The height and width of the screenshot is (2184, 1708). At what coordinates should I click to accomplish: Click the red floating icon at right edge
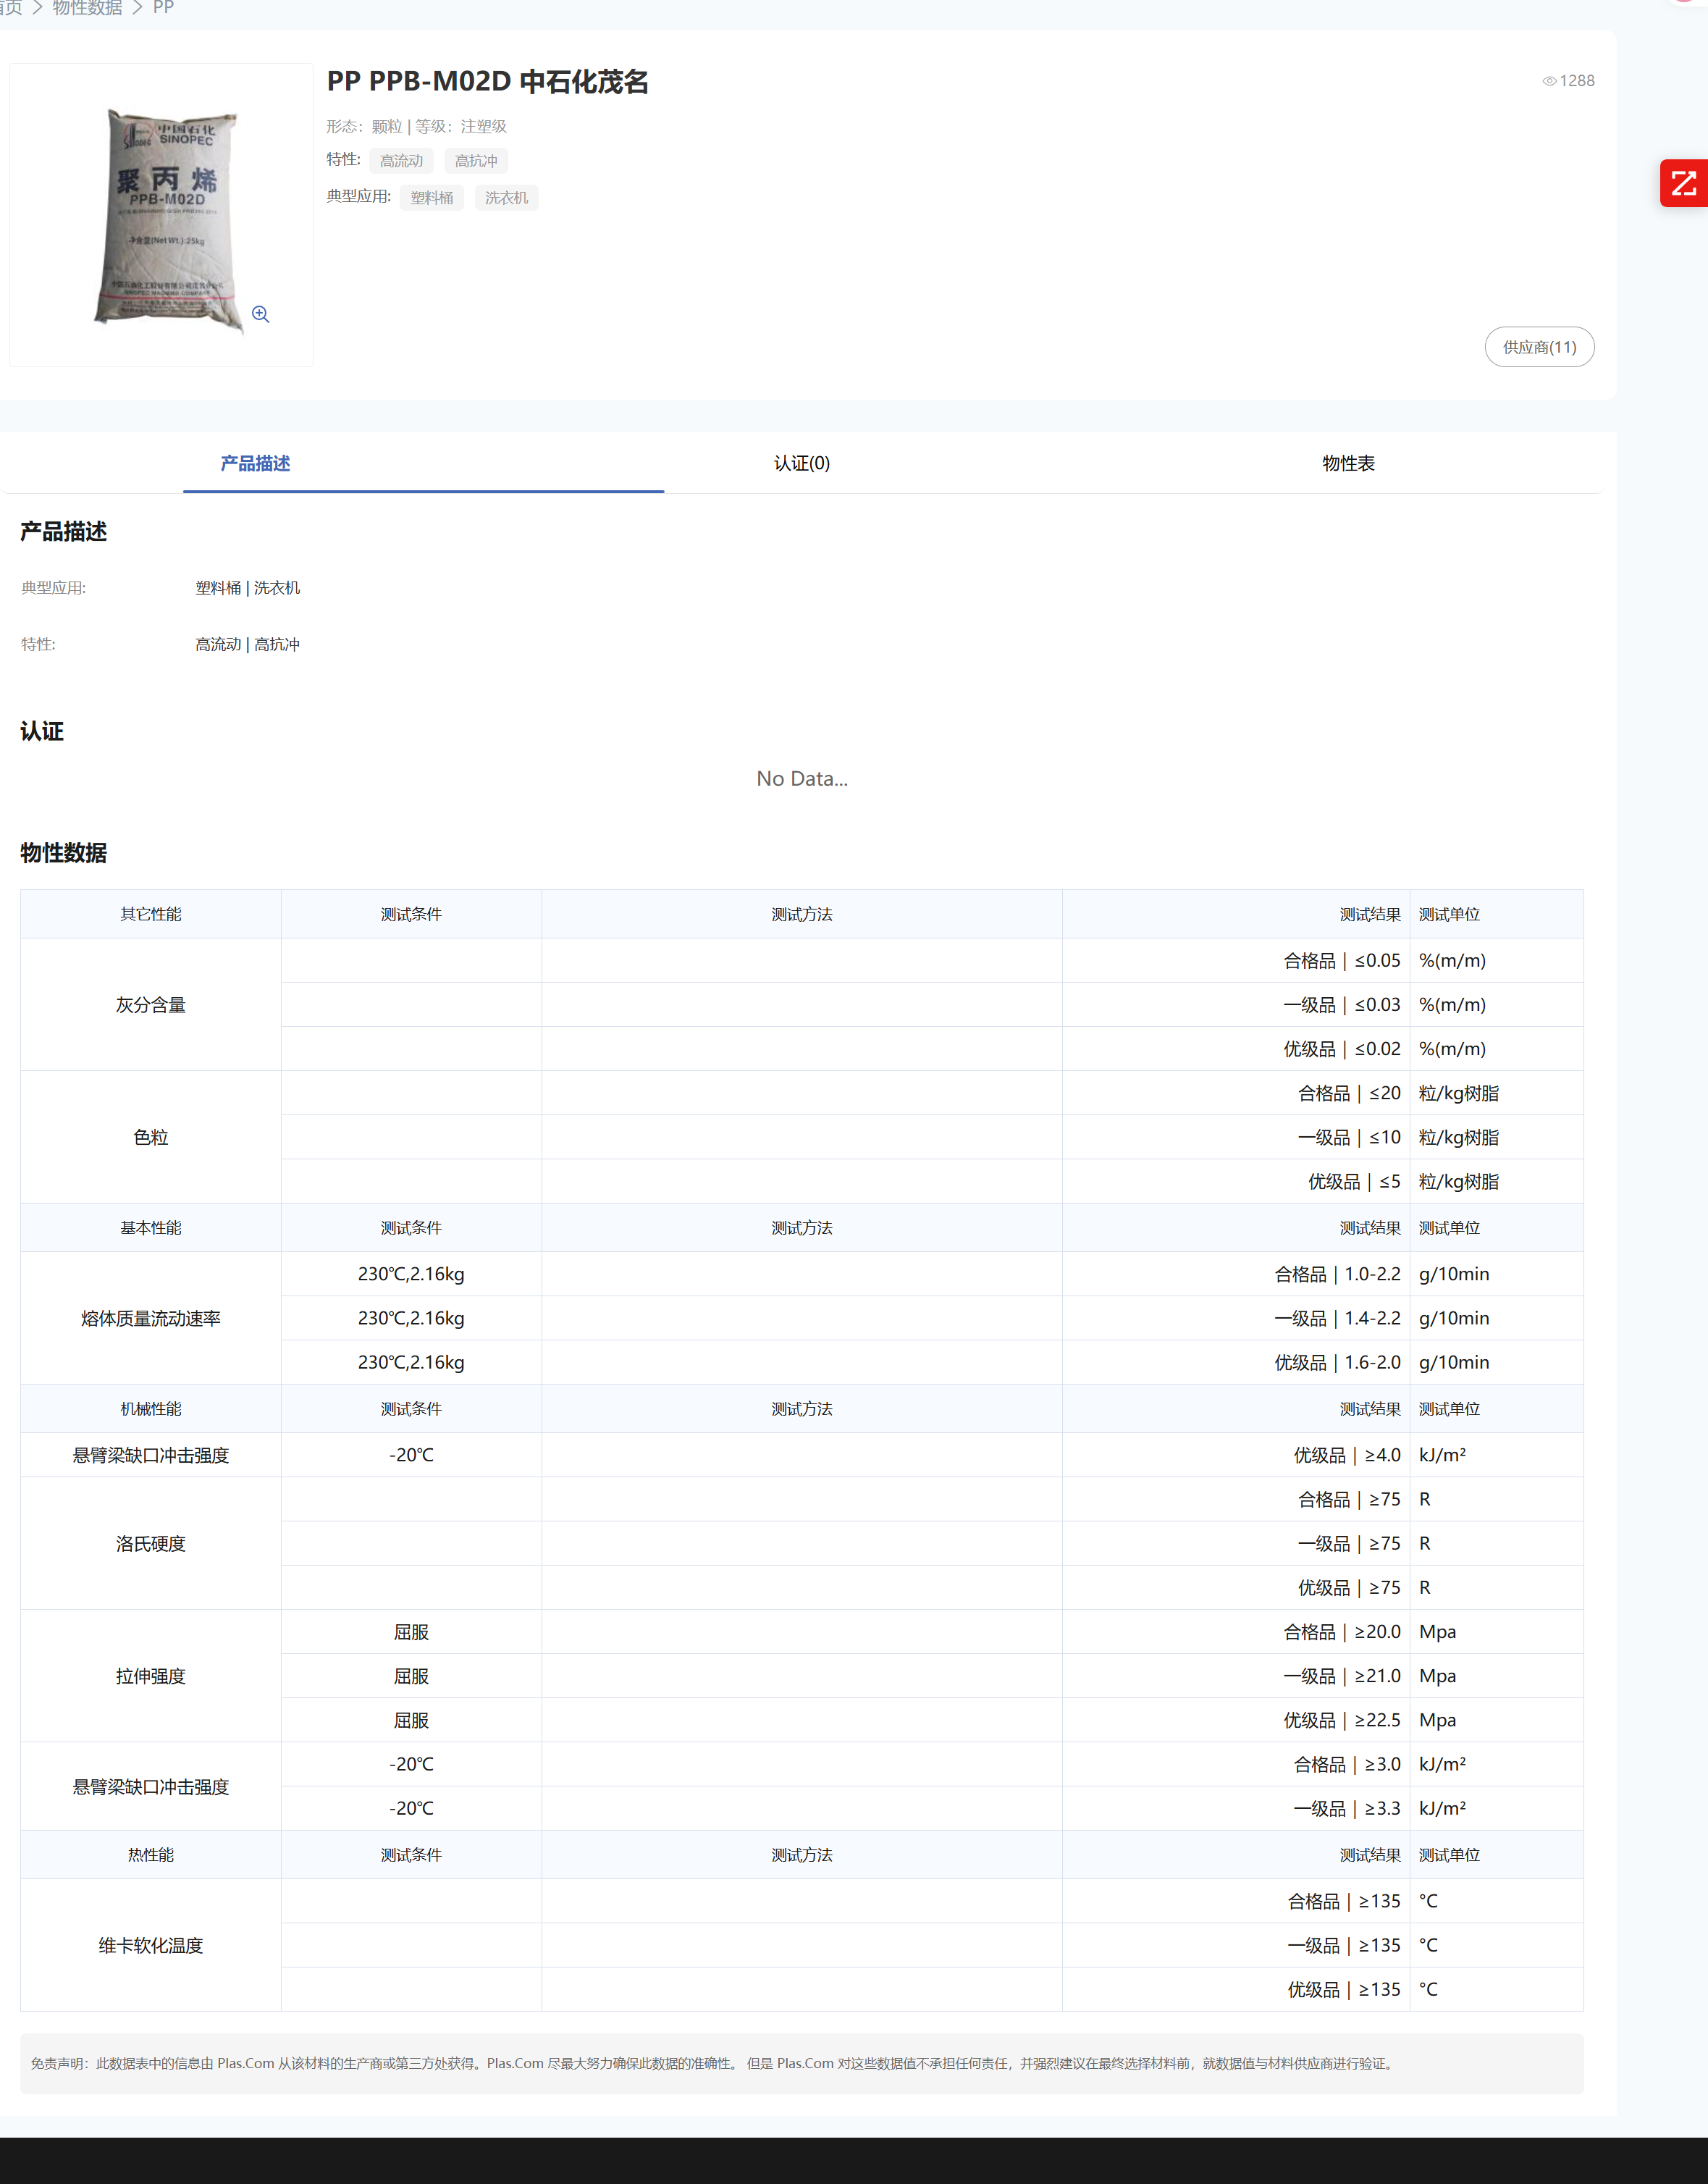tap(1684, 184)
